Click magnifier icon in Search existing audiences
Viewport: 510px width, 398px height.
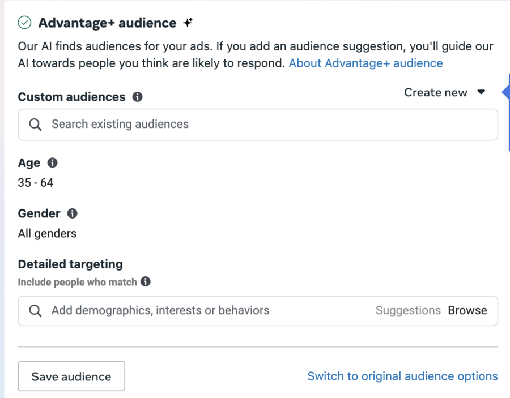(x=35, y=125)
